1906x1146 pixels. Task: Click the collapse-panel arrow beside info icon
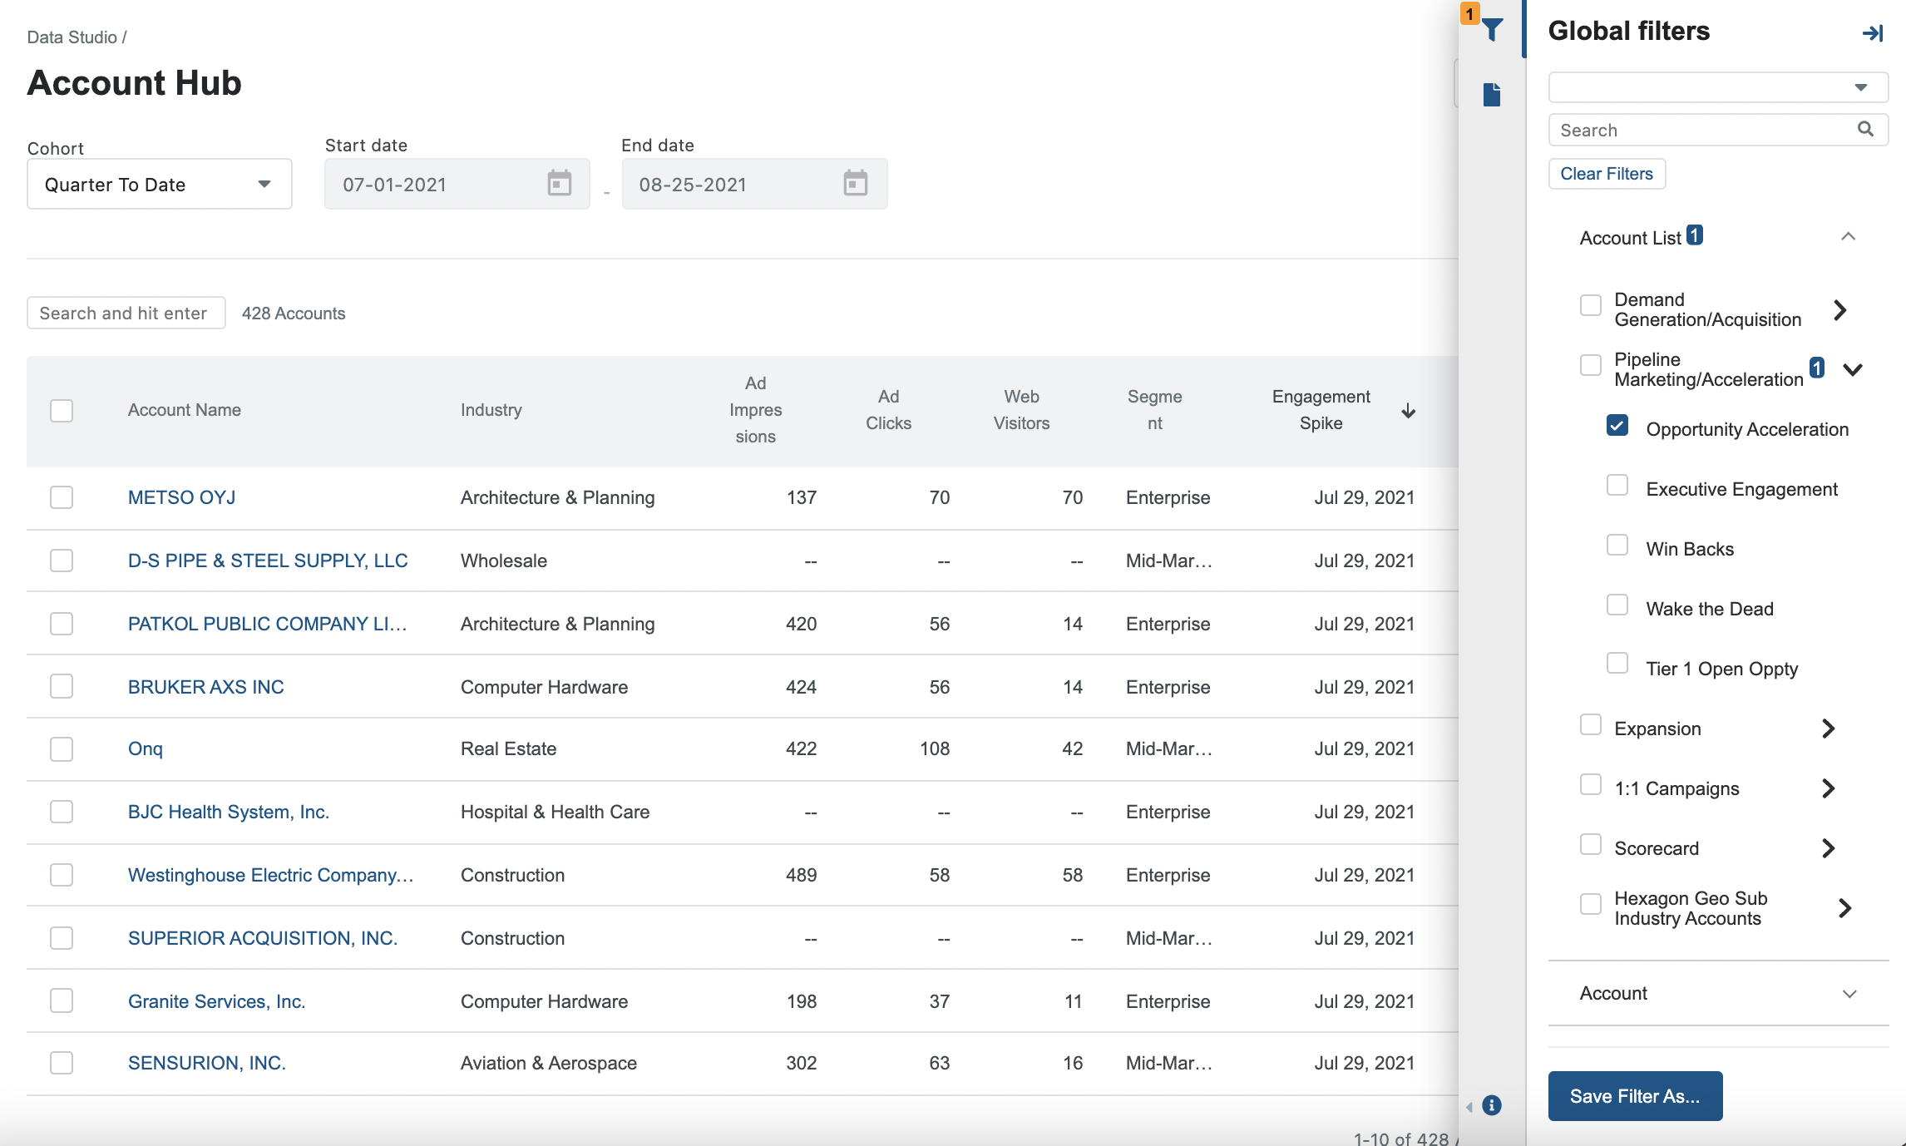[x=1469, y=1106]
